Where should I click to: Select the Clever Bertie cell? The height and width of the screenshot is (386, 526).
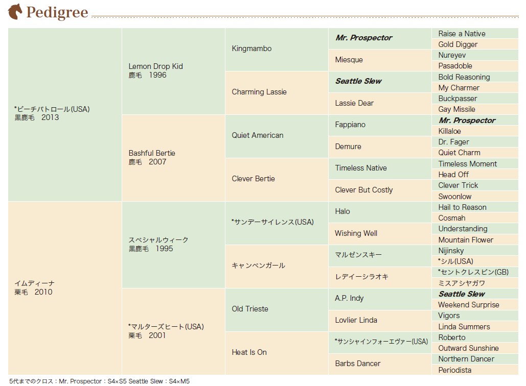pyautogui.click(x=277, y=180)
